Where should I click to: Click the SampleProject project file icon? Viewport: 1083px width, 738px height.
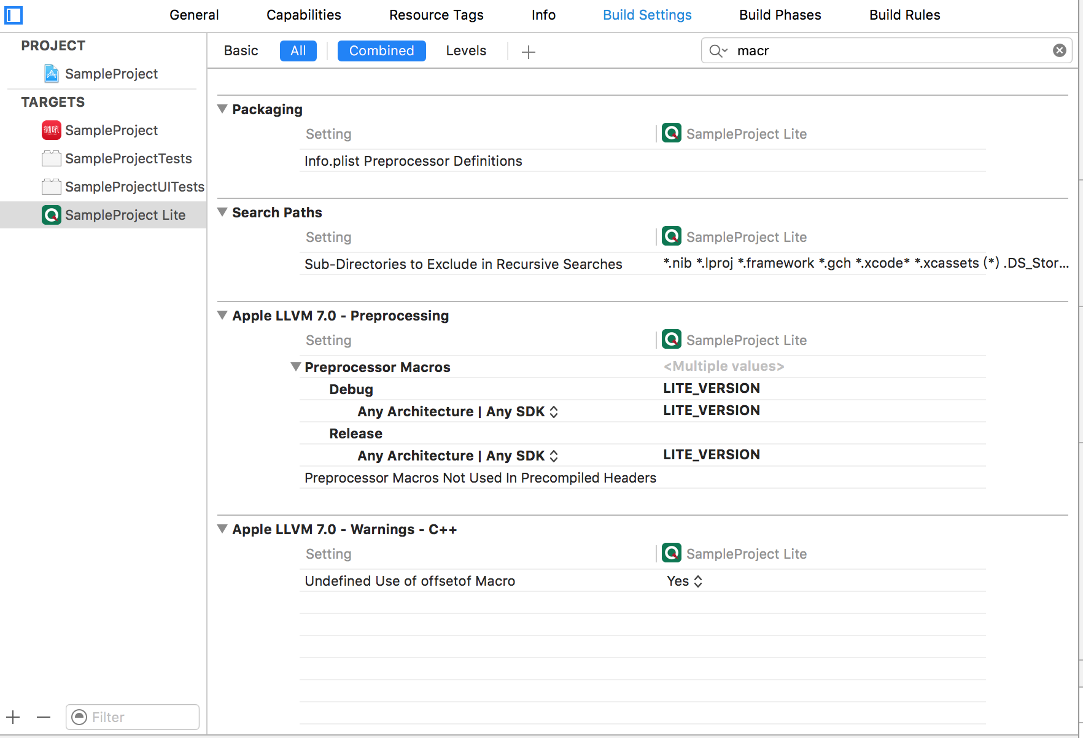click(x=52, y=74)
